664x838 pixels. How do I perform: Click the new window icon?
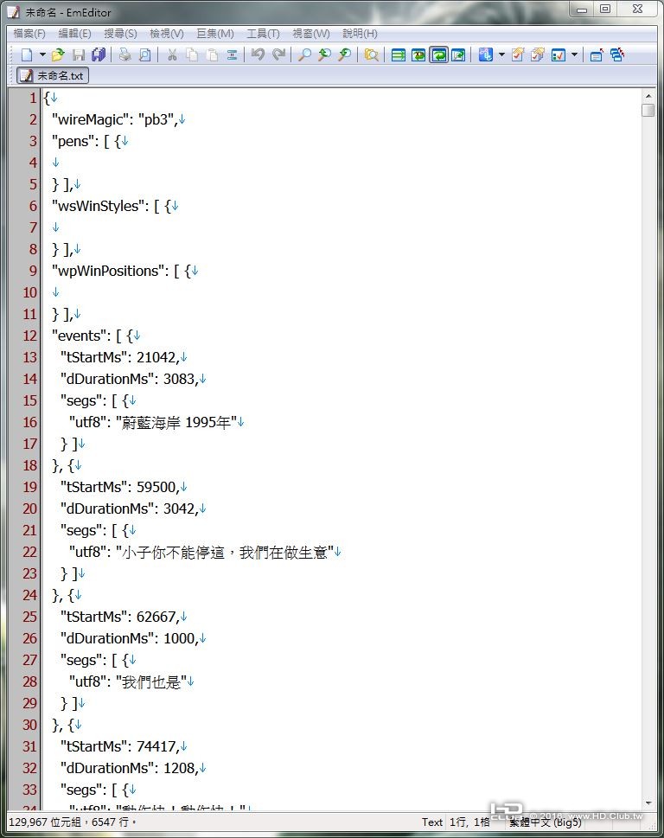[x=597, y=54]
